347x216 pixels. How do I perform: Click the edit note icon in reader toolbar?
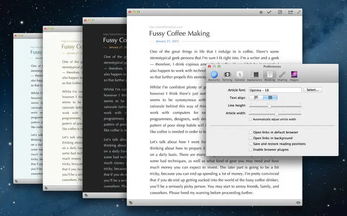pyautogui.click(x=280, y=13)
